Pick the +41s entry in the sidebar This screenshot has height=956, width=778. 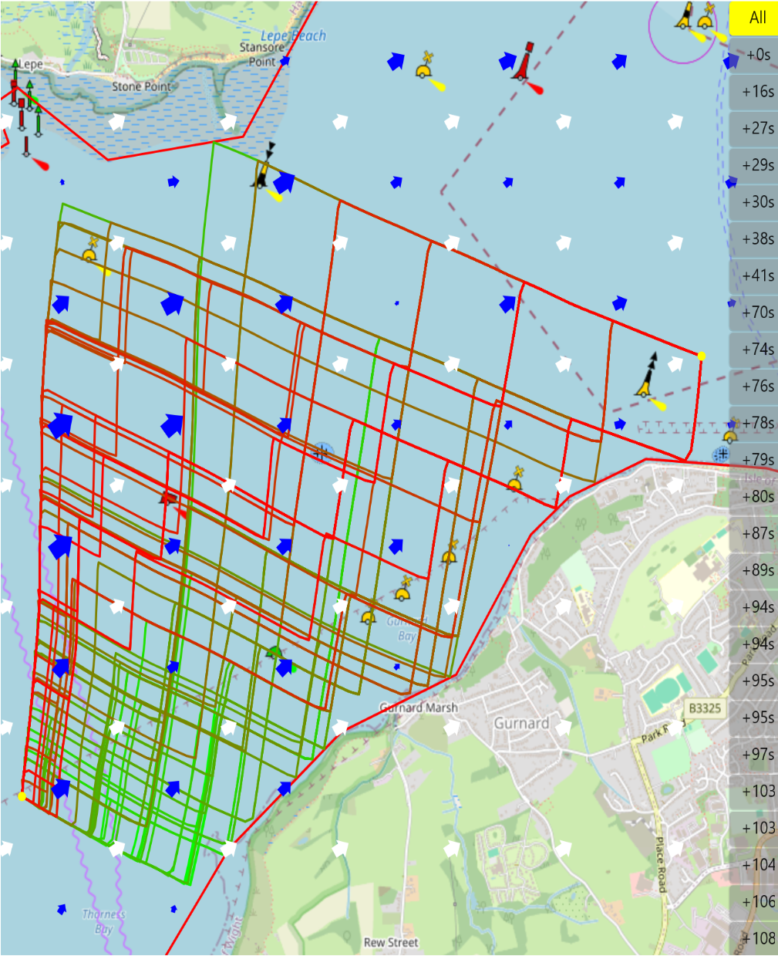pos(753,275)
